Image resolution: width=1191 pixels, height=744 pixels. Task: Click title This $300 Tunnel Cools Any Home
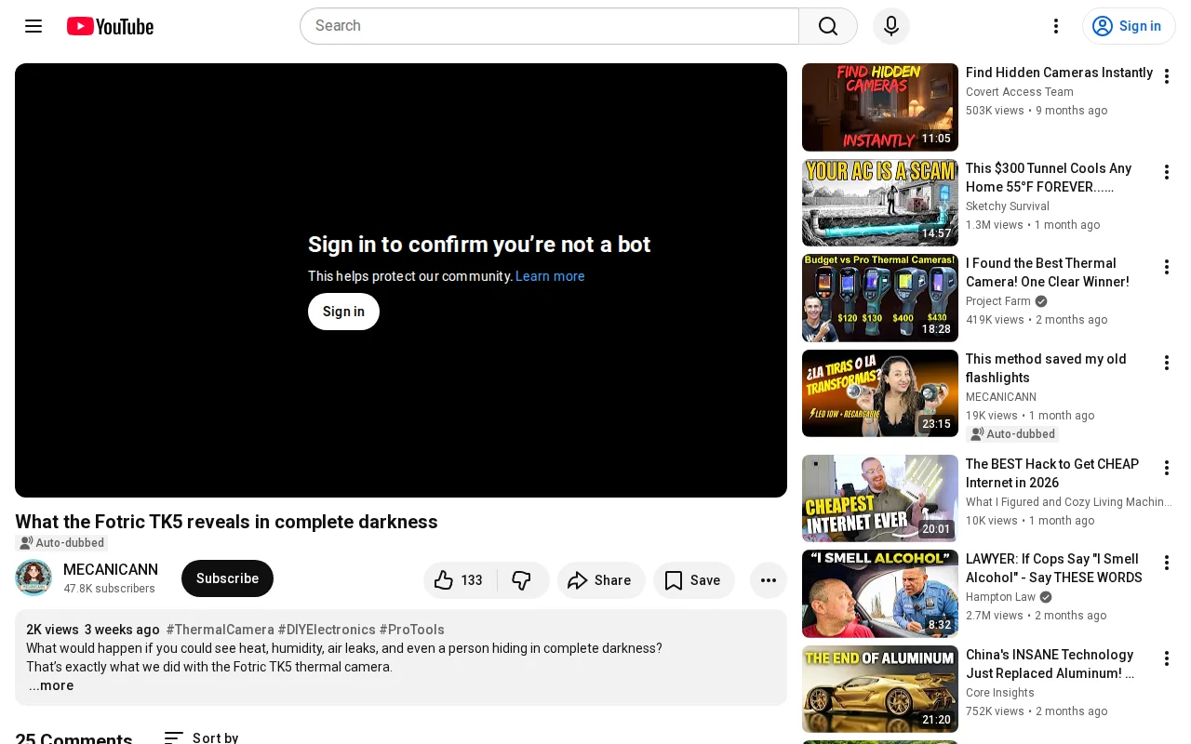pyautogui.click(x=1049, y=178)
